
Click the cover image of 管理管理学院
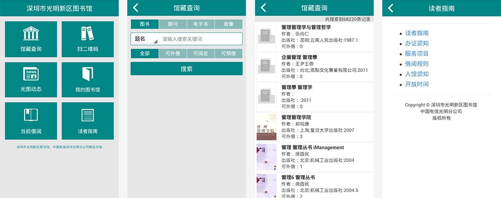(x=266, y=127)
